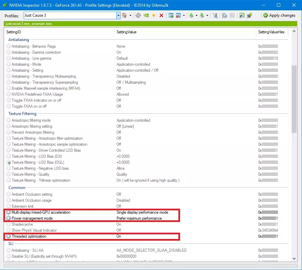302x270 pixels.
Task: Click gear icon beside Anisotropic filtering mode
Action: [8, 120]
